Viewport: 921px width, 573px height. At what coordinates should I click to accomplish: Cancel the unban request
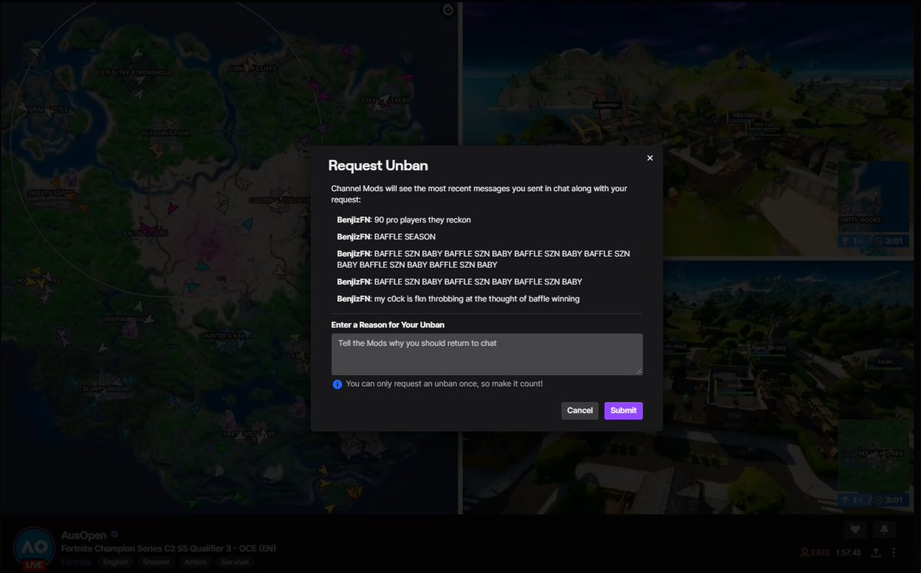pyautogui.click(x=579, y=410)
